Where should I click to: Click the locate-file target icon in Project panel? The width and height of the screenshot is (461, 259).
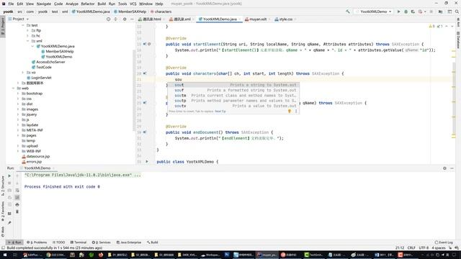point(109,19)
